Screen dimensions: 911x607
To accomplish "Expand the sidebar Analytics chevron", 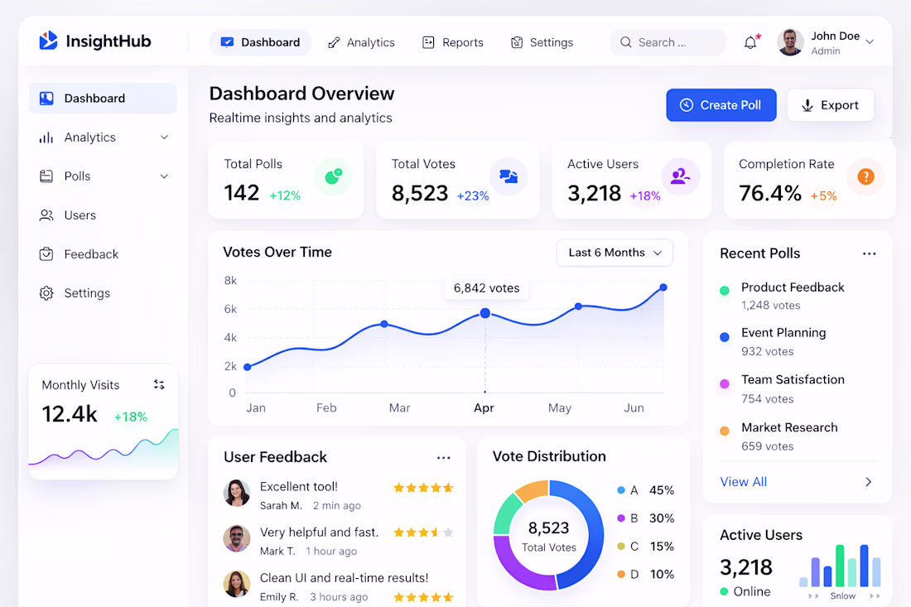I will point(165,137).
